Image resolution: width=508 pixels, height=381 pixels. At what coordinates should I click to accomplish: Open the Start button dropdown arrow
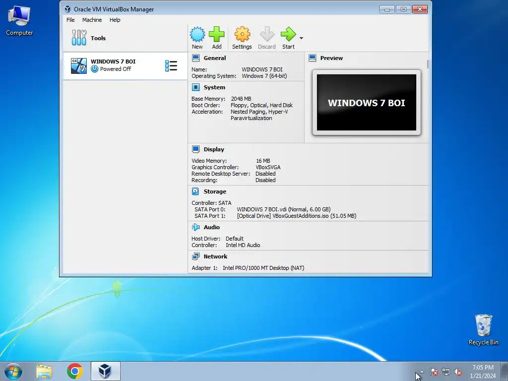pos(301,38)
